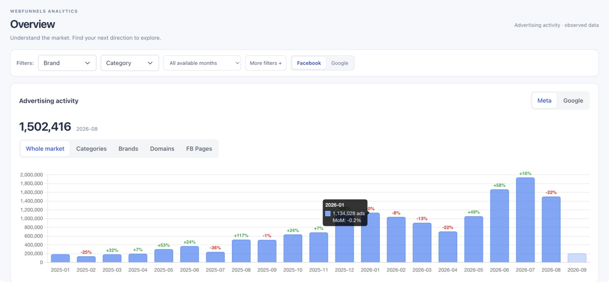Click the +58% label above 2026-06
609x282 pixels.
pos(499,185)
